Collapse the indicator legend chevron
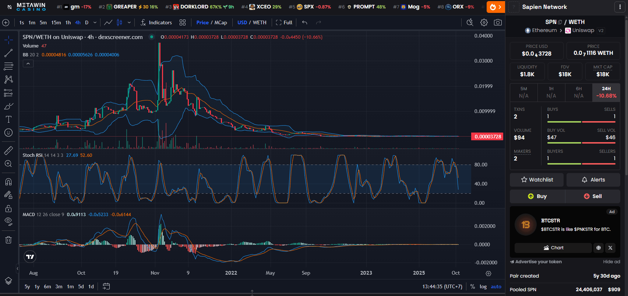 coord(28,64)
